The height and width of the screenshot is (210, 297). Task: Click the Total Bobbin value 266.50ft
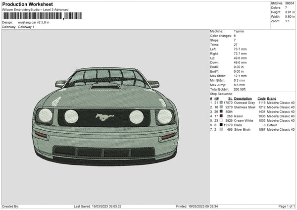click(240, 89)
